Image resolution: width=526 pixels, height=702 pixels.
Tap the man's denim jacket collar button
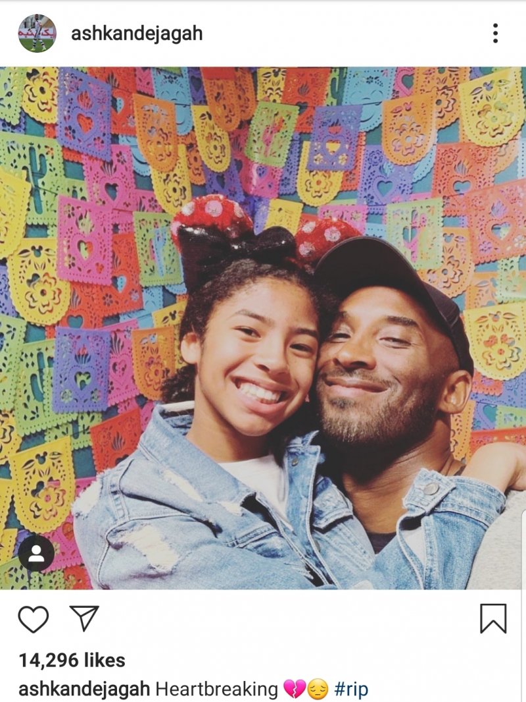click(431, 488)
